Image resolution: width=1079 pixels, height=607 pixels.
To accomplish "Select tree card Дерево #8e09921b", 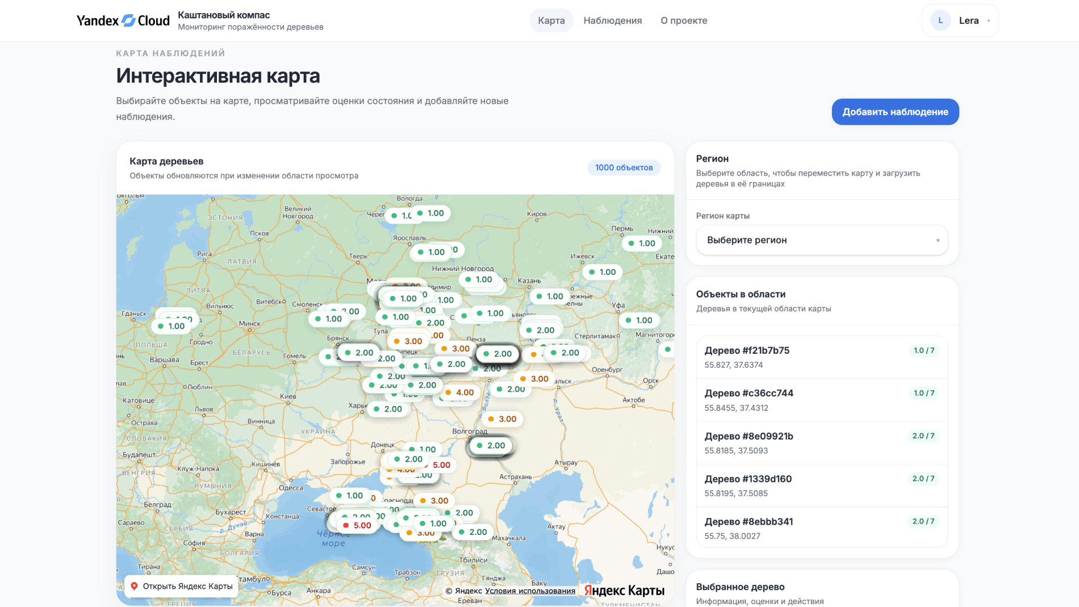I will click(822, 443).
